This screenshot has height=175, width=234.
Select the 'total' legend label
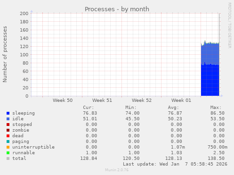pos(19,158)
